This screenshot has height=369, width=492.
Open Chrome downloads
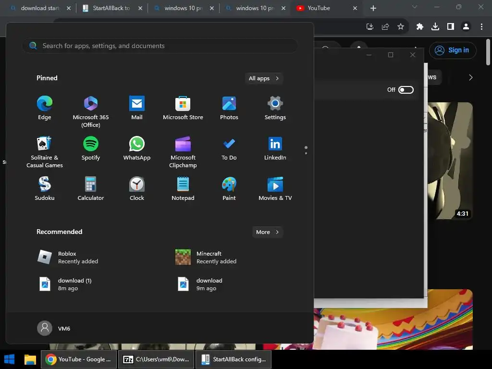click(x=435, y=27)
